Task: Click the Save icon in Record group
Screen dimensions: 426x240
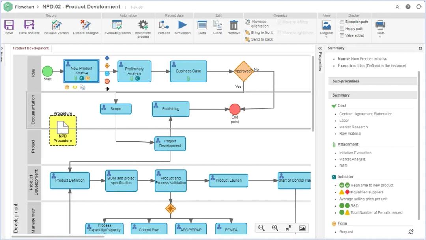Action: coord(9,26)
